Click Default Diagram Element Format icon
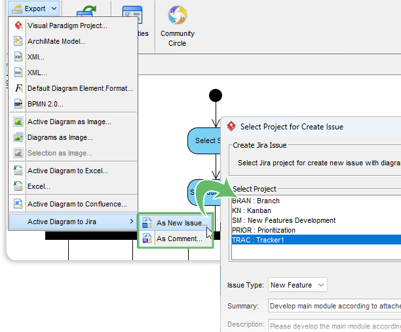The height and width of the screenshot is (332, 401). click(18, 88)
